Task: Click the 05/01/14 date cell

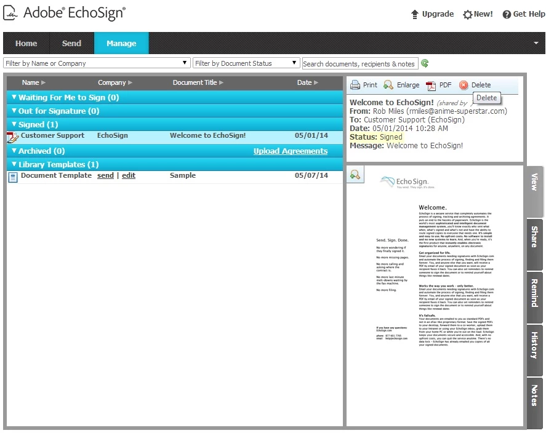Action: pos(311,135)
